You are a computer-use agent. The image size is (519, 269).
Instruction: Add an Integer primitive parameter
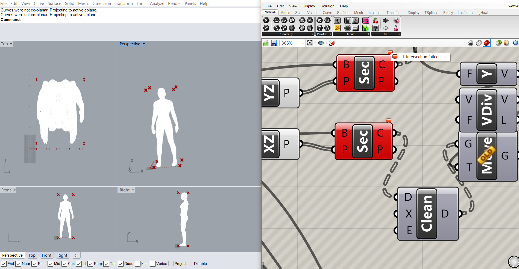(x=320, y=28)
